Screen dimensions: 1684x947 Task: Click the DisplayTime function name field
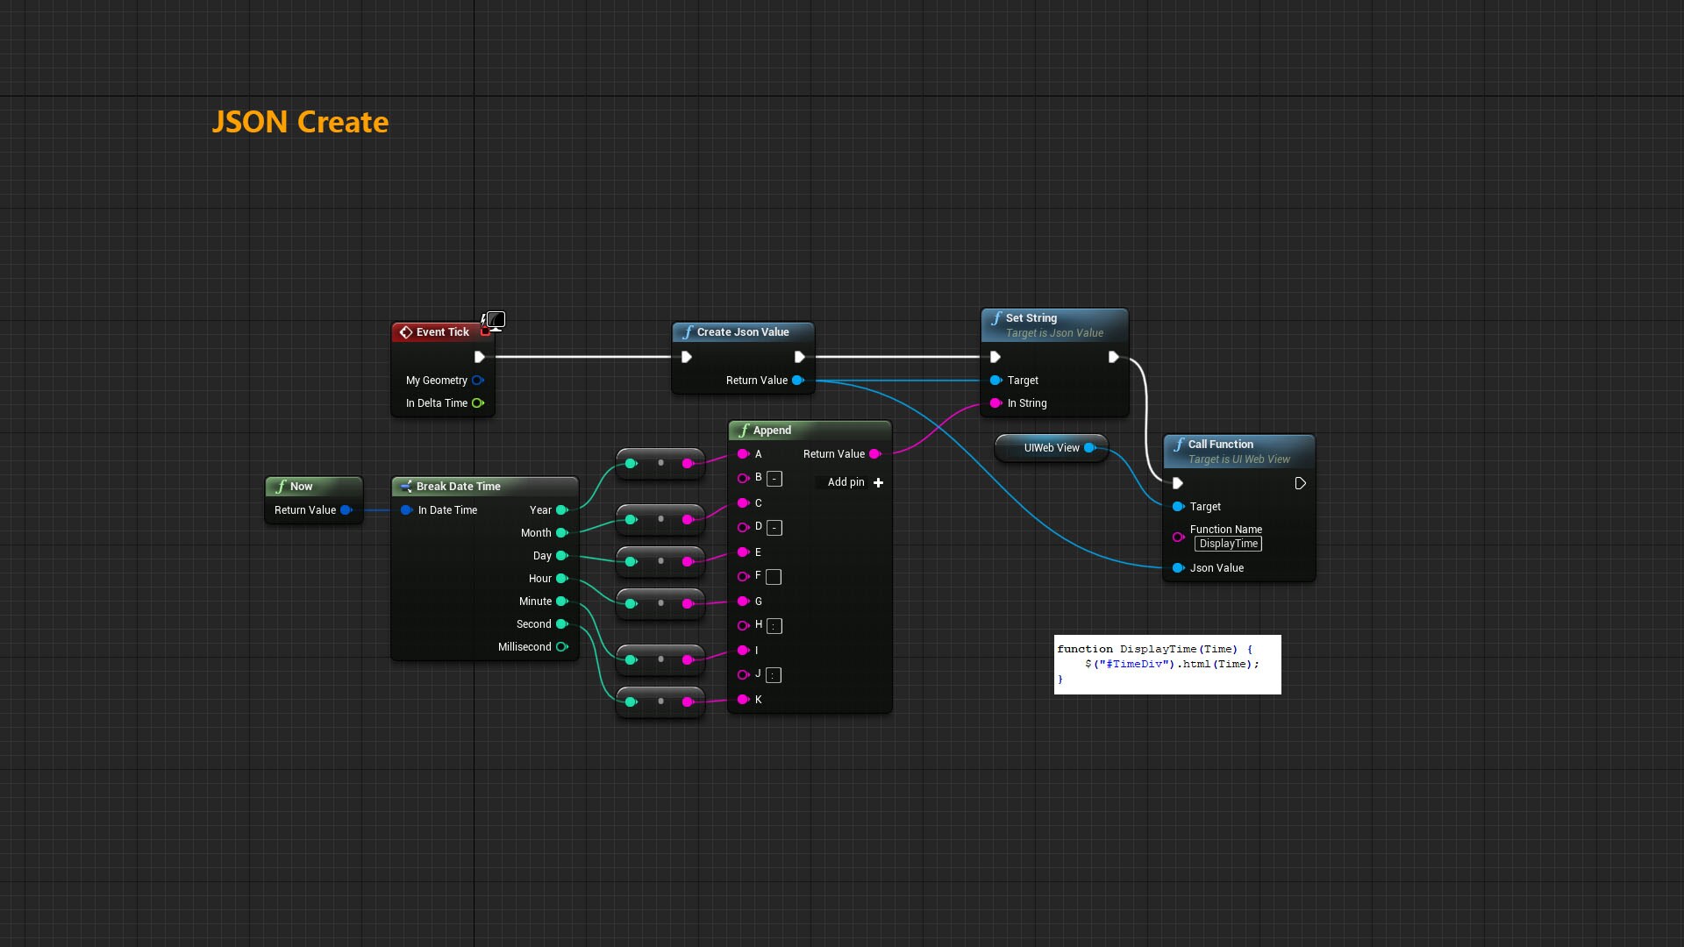1228,544
